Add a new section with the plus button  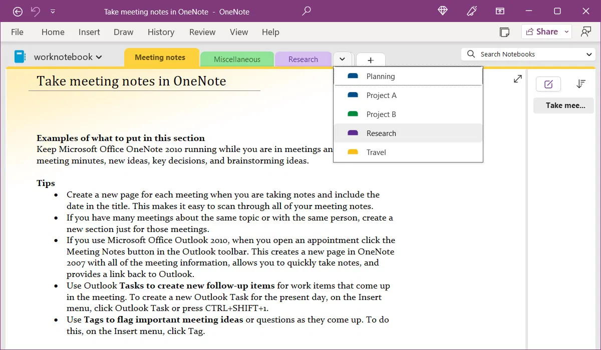370,59
